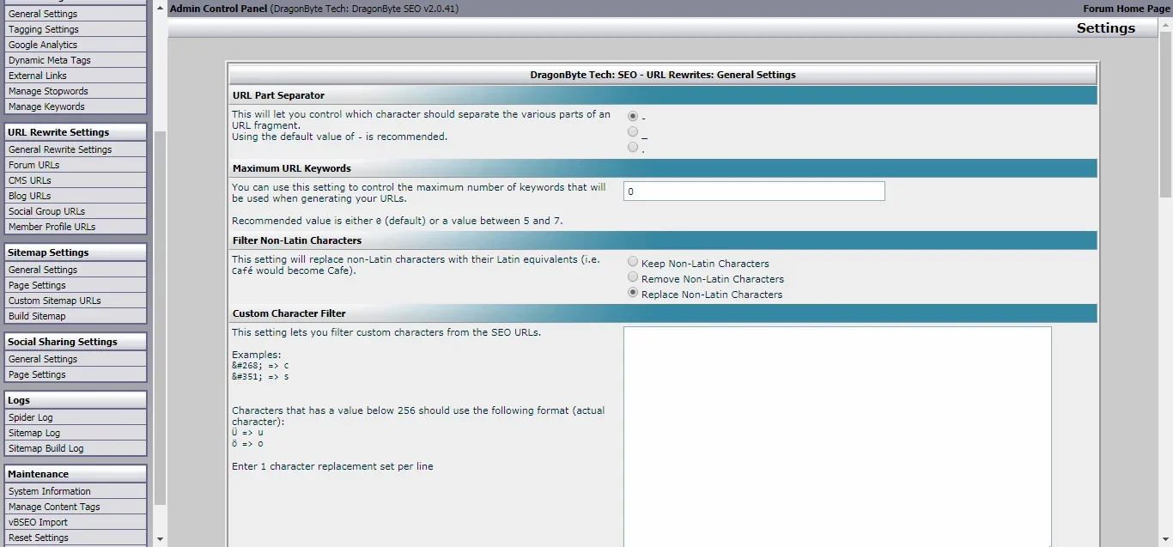The width and height of the screenshot is (1173, 547).
Task: Open the Sitemap Build Log
Action: (x=75, y=448)
